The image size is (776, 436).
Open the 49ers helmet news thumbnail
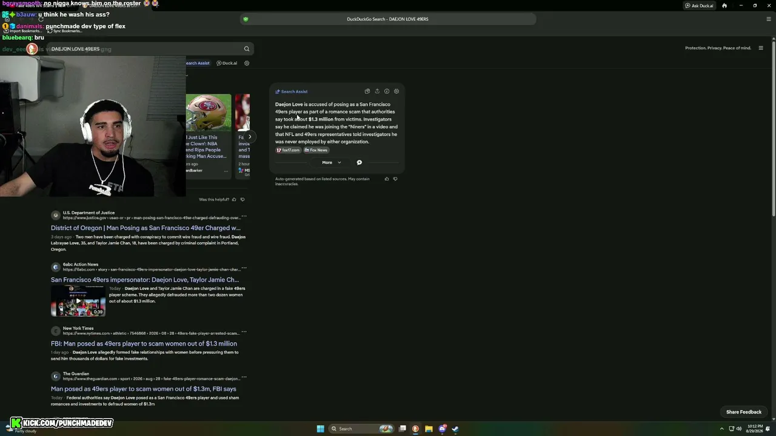pos(209,113)
